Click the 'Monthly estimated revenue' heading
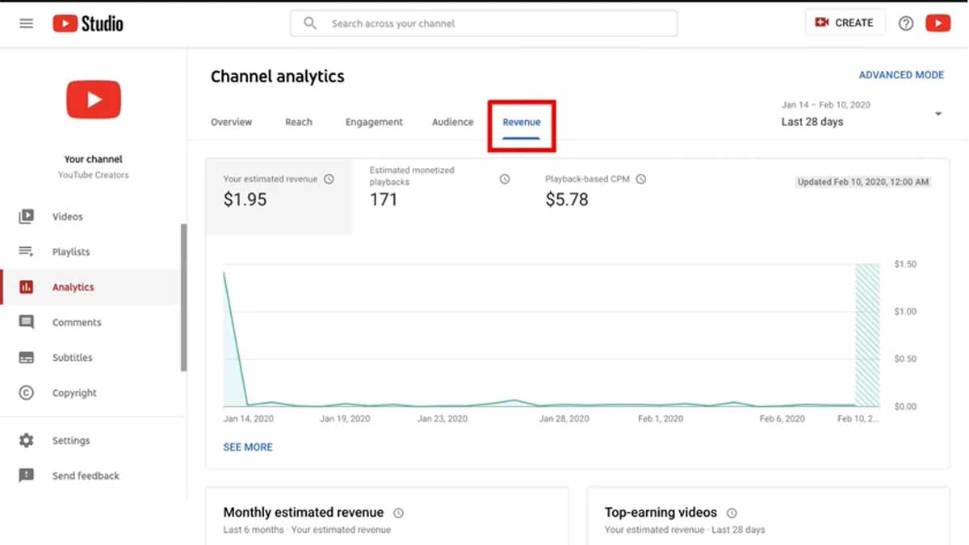 pyautogui.click(x=304, y=513)
